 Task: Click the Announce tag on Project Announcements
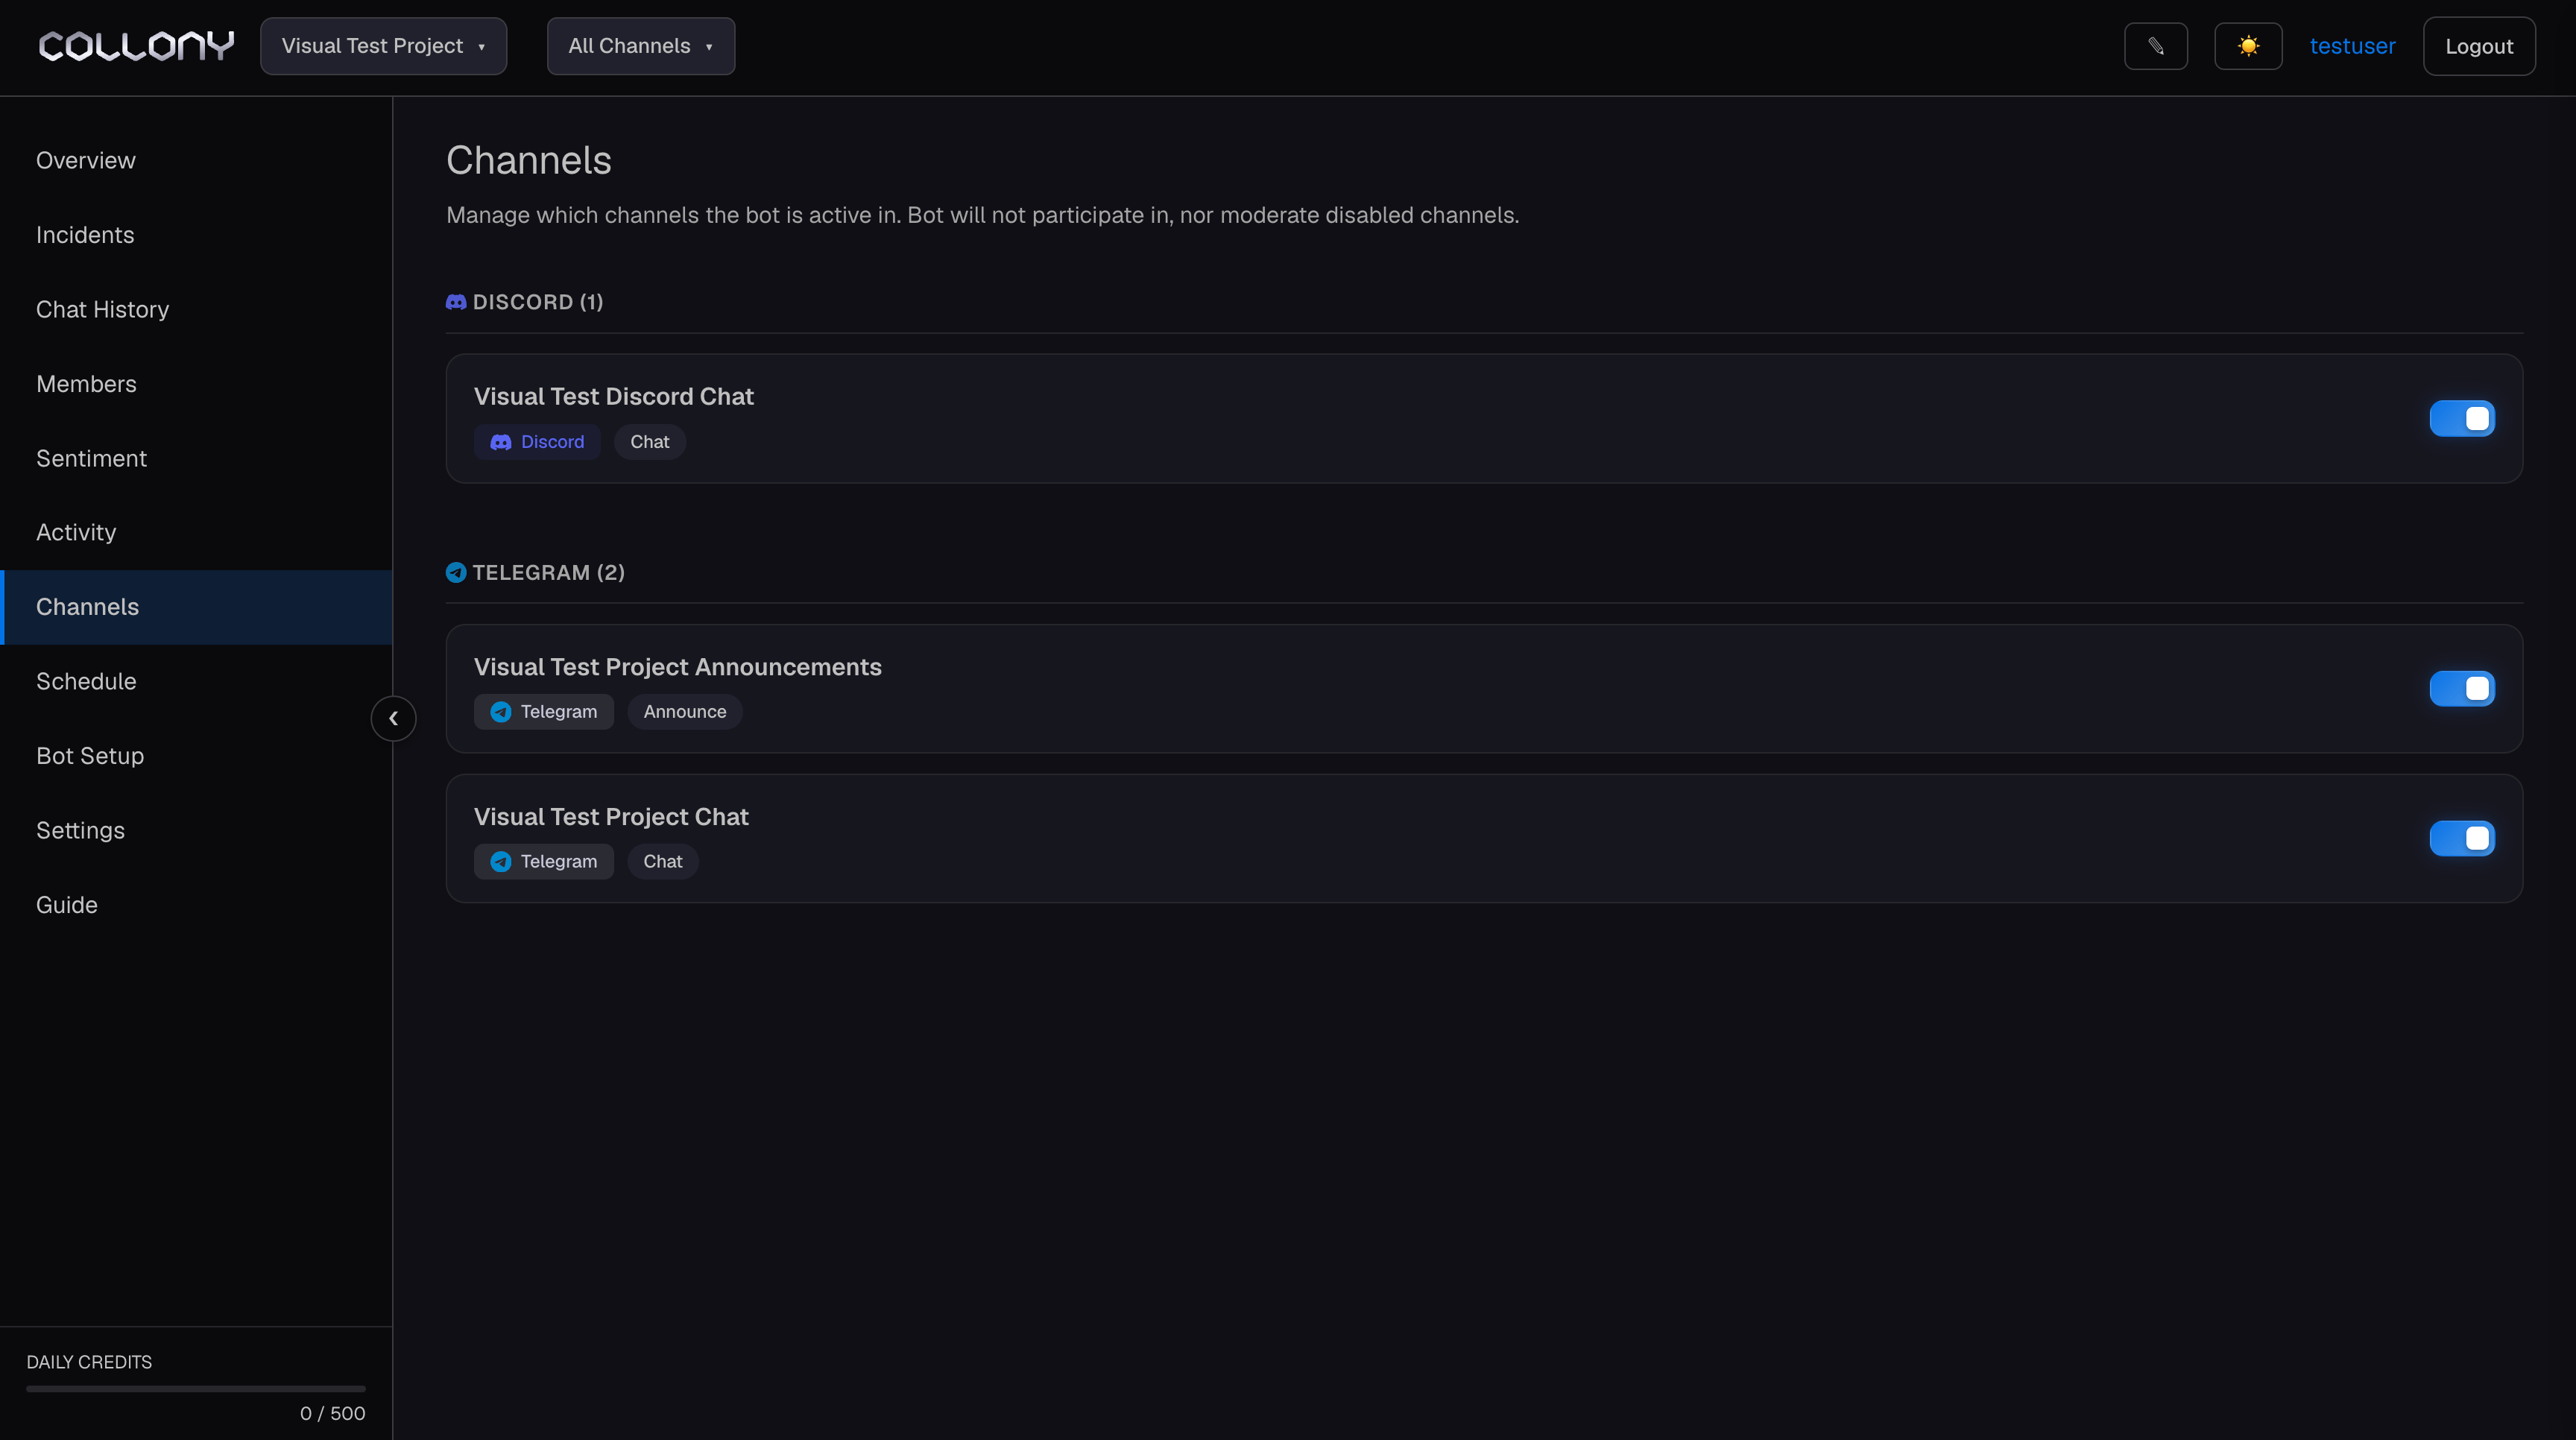(x=685, y=712)
